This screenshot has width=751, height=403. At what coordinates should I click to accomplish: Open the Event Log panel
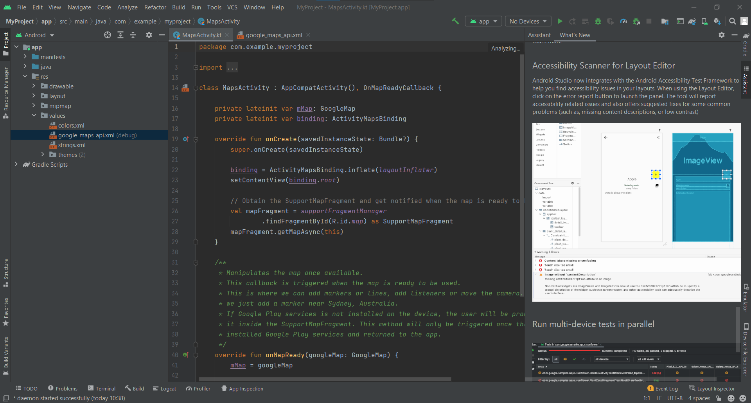pyautogui.click(x=663, y=389)
